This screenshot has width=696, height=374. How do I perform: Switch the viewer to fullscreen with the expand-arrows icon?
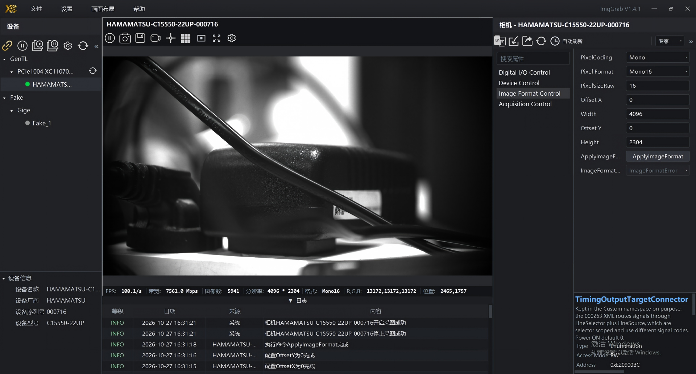pyautogui.click(x=216, y=38)
